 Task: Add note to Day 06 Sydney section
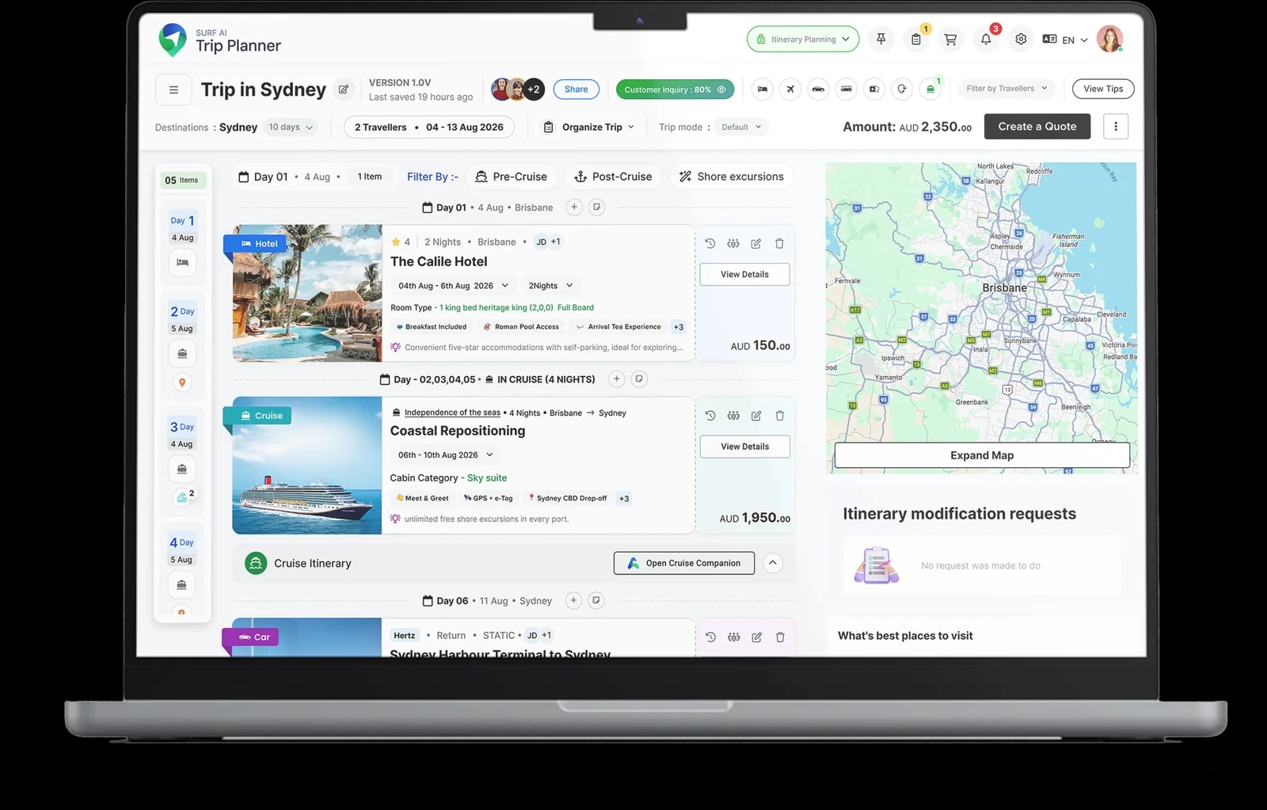pos(597,601)
